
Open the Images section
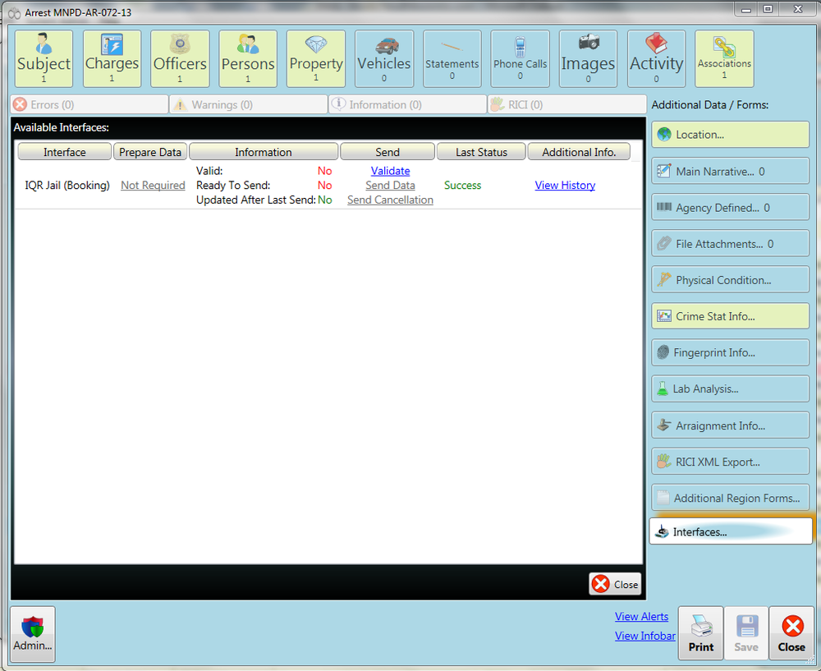tap(588, 58)
